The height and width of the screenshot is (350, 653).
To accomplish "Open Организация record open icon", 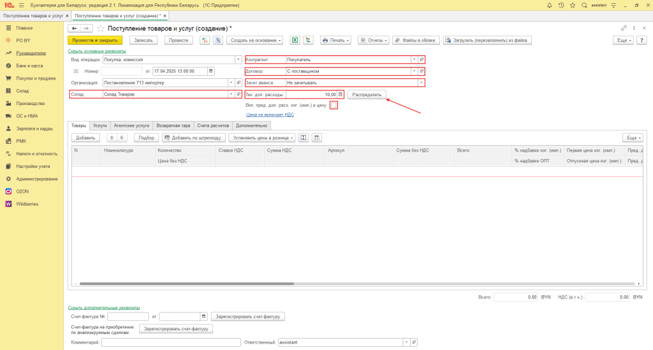I will (238, 83).
